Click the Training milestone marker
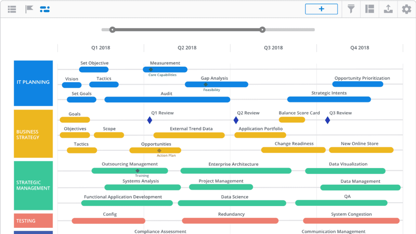Image resolution: width=416 pixels, height=234 pixels. pyautogui.click(x=137, y=171)
